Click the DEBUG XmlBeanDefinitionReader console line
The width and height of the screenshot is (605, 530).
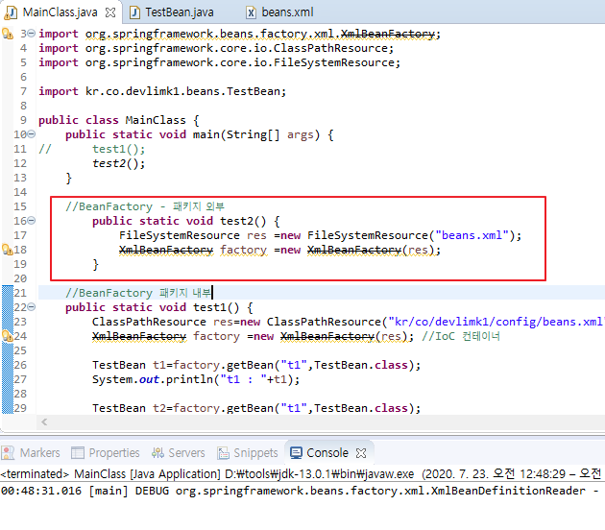[x=300, y=491]
